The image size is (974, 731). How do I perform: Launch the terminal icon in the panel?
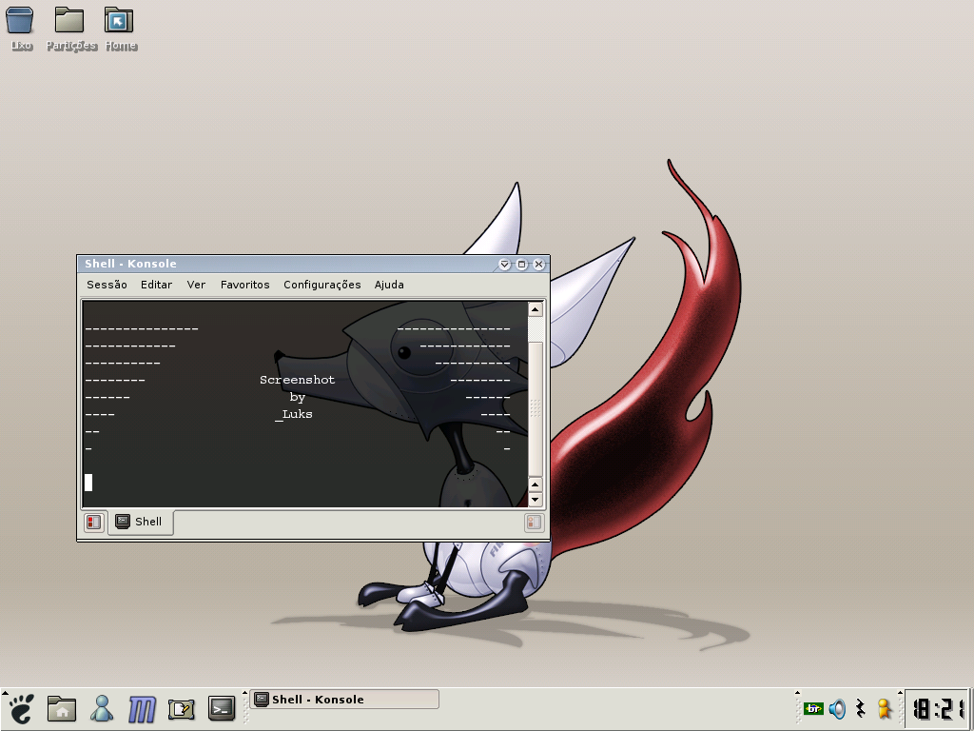[221, 708]
